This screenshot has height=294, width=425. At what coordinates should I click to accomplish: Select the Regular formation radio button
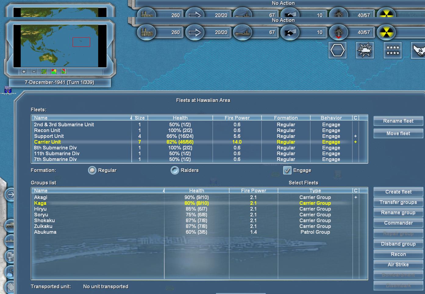click(x=92, y=170)
